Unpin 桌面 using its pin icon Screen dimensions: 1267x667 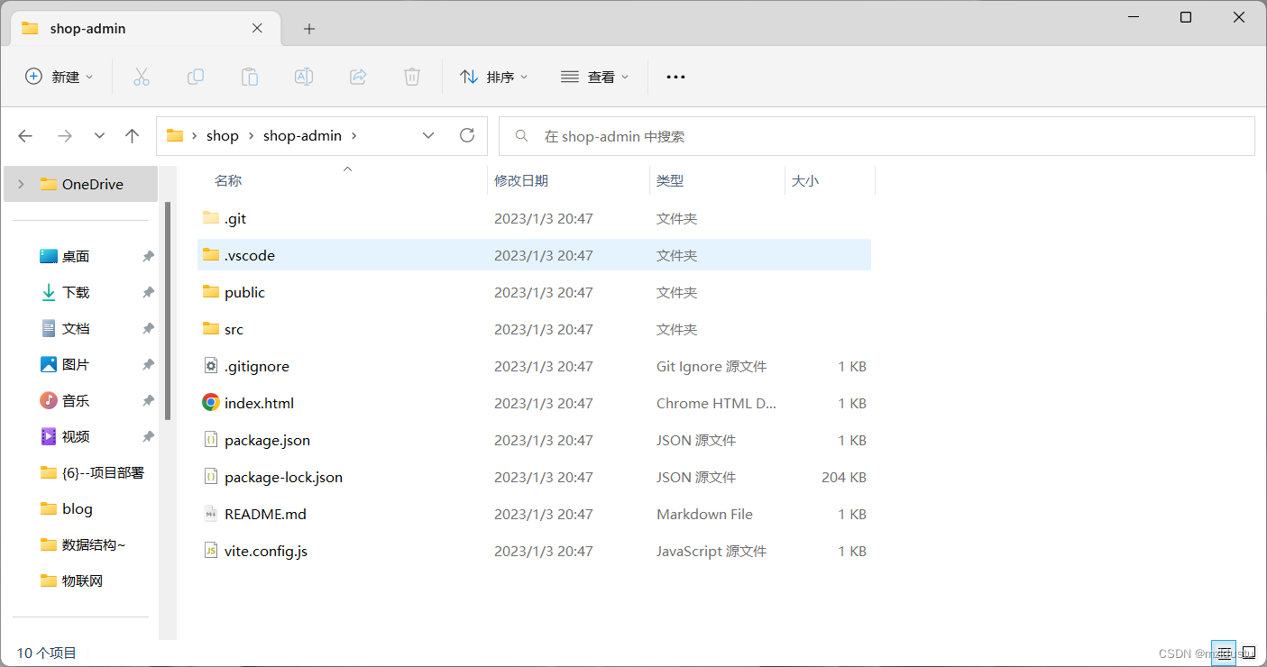(148, 256)
